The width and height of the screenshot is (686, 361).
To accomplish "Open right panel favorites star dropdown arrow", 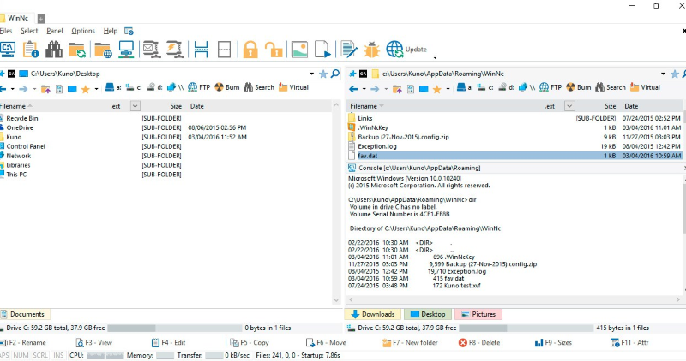I will pos(448,89).
